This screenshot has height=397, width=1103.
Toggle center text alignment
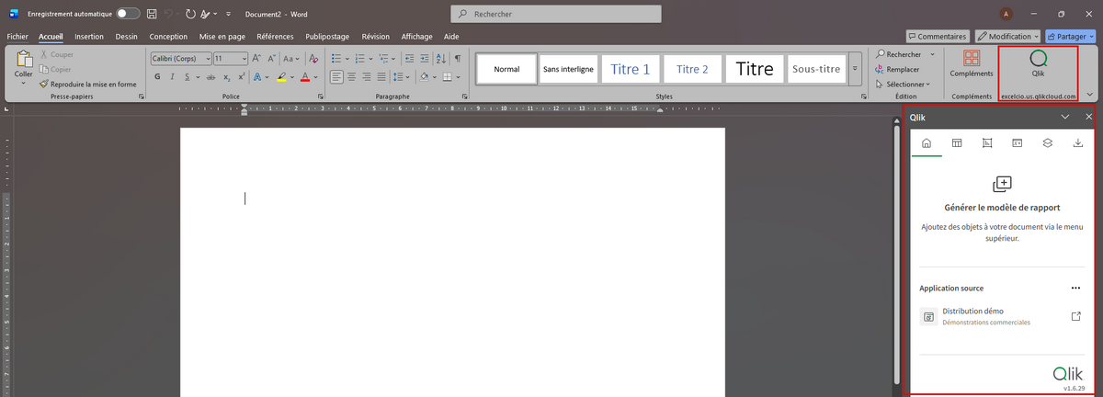pyautogui.click(x=354, y=77)
